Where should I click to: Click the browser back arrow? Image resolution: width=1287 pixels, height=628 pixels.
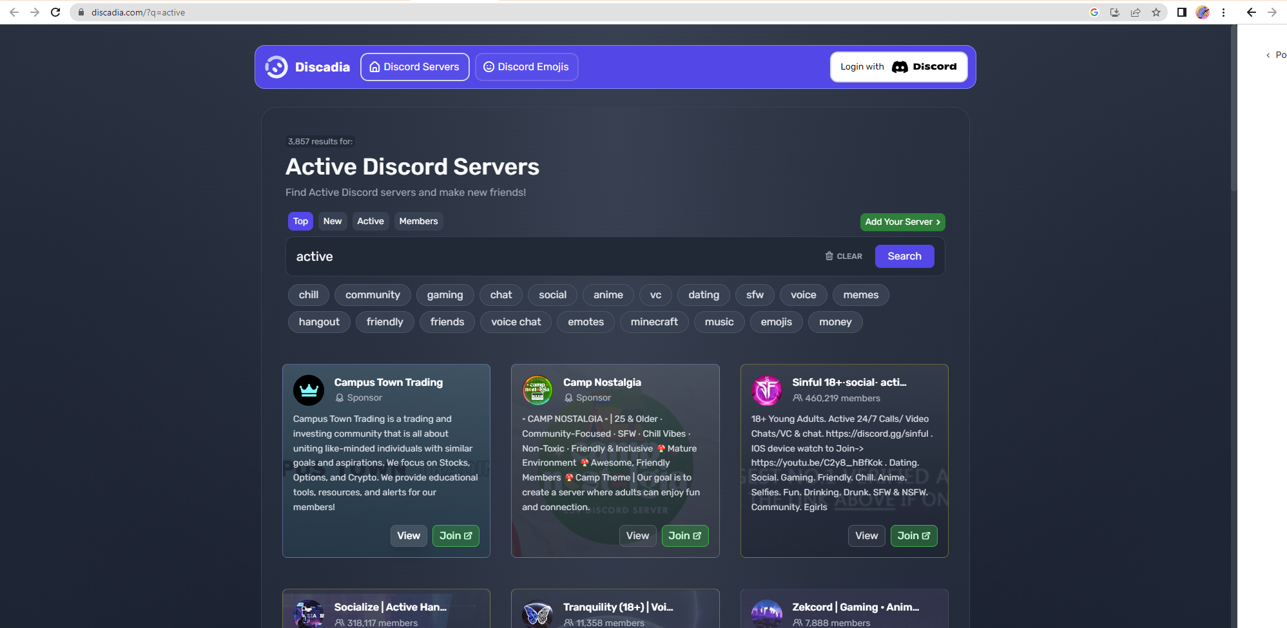click(x=14, y=12)
